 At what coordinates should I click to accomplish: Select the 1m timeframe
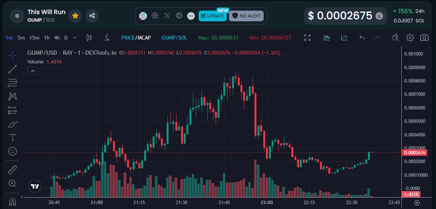[9, 38]
